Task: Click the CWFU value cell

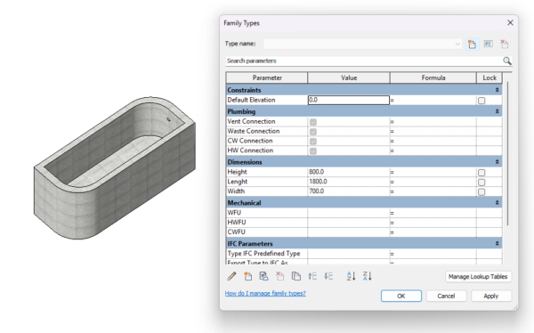Action: pyautogui.click(x=348, y=232)
